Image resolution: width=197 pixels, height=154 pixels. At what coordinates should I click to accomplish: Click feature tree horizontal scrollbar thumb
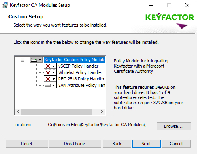coord(57,112)
